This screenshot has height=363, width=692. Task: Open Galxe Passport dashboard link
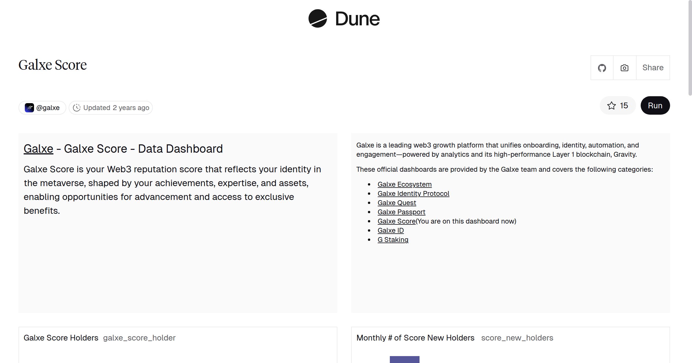pyautogui.click(x=401, y=212)
